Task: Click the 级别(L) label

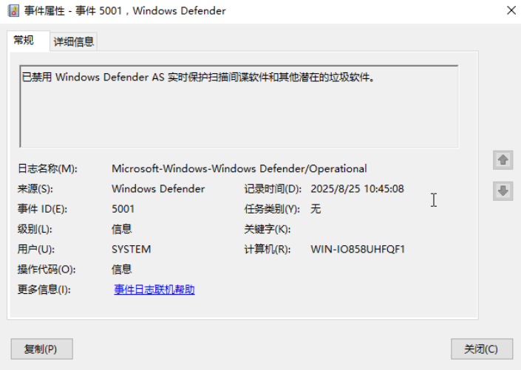Action: (x=35, y=229)
